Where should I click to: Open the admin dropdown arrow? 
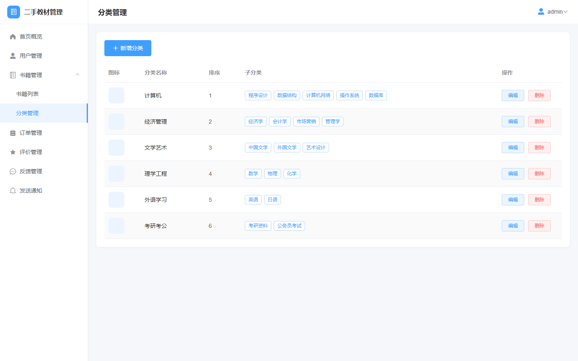pyautogui.click(x=566, y=12)
